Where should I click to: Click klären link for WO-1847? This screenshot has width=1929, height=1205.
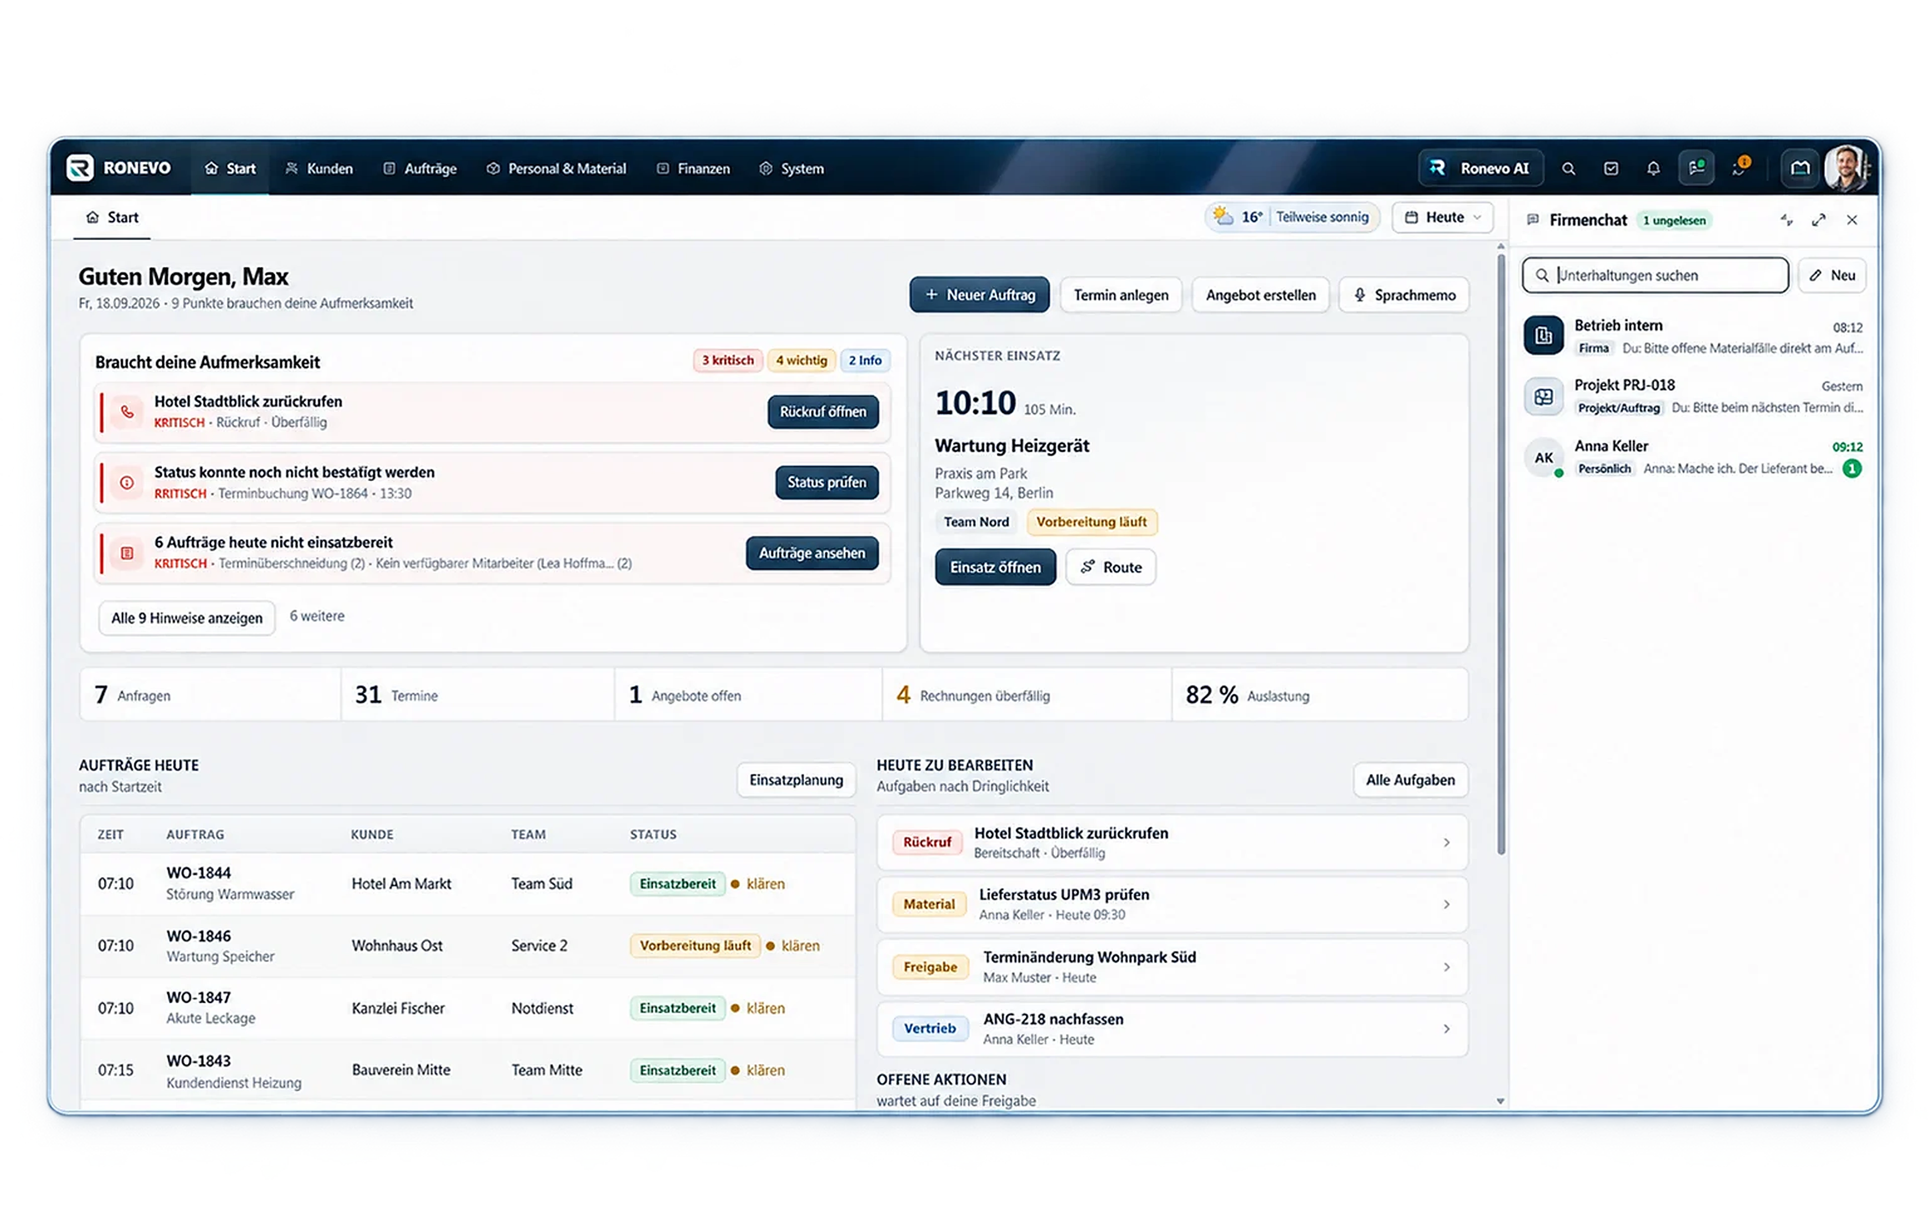765,1008
